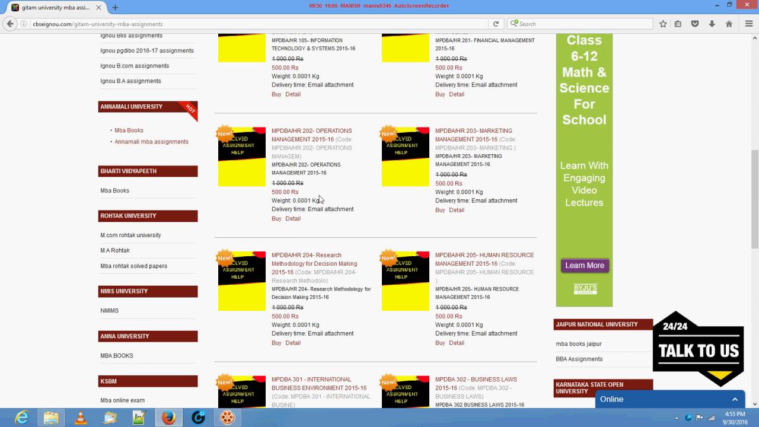Click Buy for MPDBA/HR 203 Marketing Management
The width and height of the screenshot is (759, 427).
point(440,210)
